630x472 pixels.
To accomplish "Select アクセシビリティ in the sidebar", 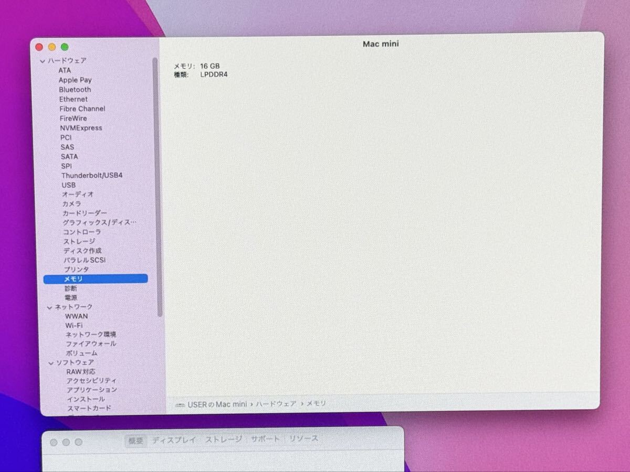I will [92, 381].
